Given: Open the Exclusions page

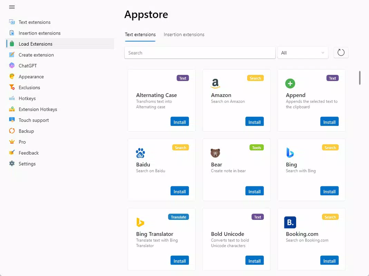Looking at the screenshot, I should coord(60,88).
